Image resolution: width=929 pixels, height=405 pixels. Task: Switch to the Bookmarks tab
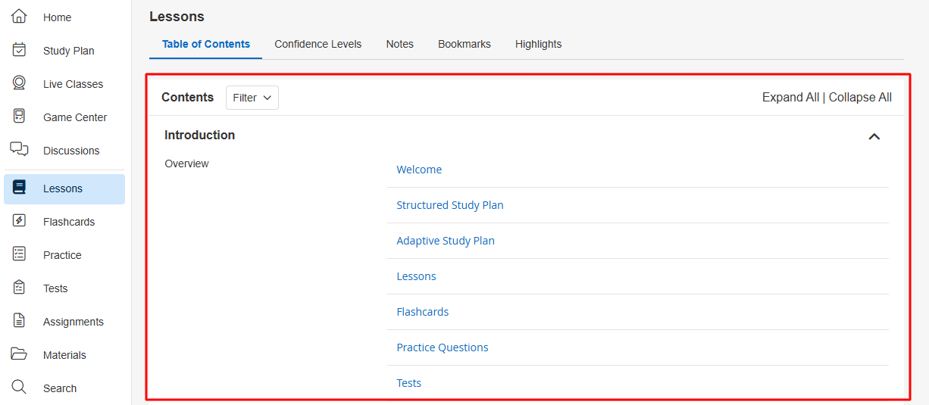(x=465, y=44)
